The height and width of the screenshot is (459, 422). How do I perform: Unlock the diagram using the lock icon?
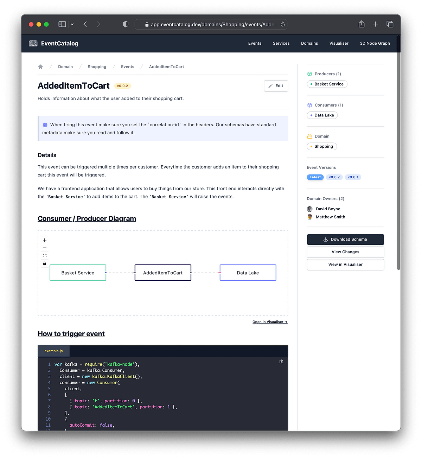[45, 263]
